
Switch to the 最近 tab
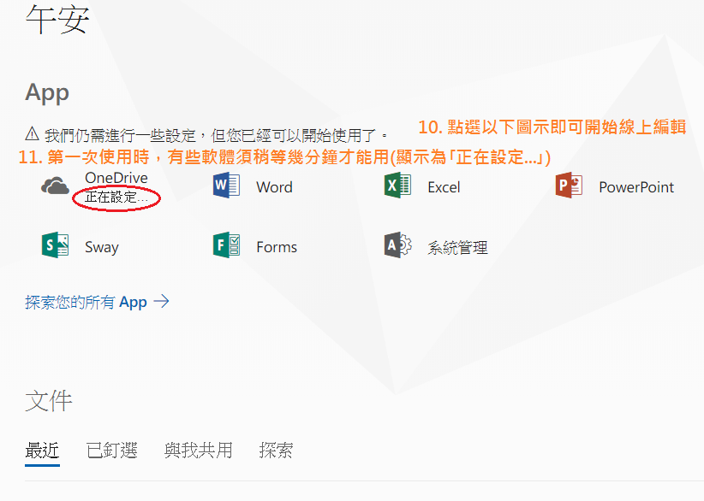(x=42, y=451)
